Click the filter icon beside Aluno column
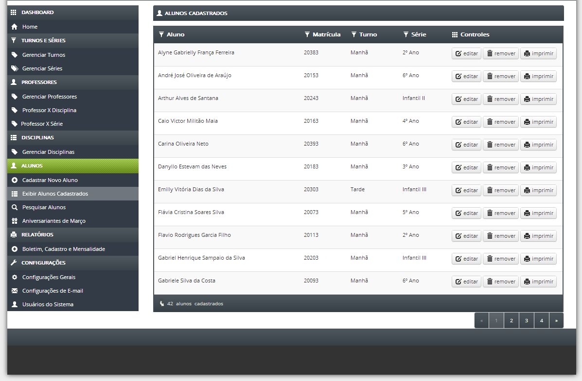This screenshot has height=381, width=582. pos(161,34)
